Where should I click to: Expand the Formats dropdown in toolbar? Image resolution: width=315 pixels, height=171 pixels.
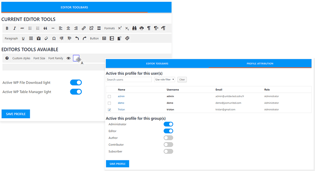point(110,28)
